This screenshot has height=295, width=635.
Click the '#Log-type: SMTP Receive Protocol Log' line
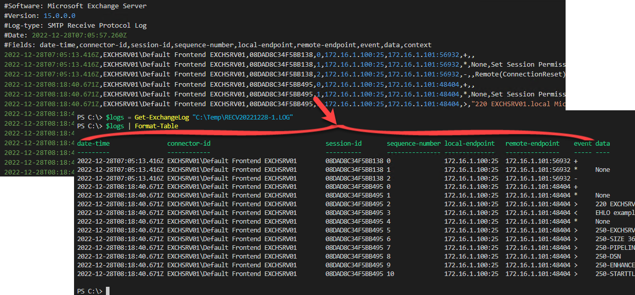click(x=75, y=26)
